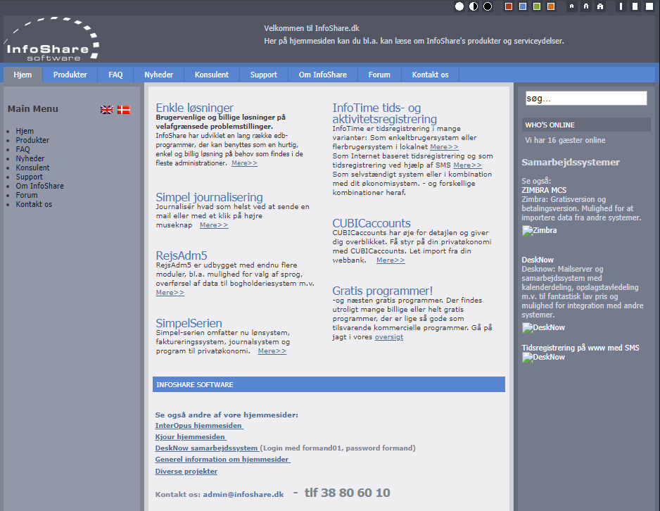Open DeskNow samarbejdssystem link
The height and width of the screenshot is (511, 660).
click(208, 448)
